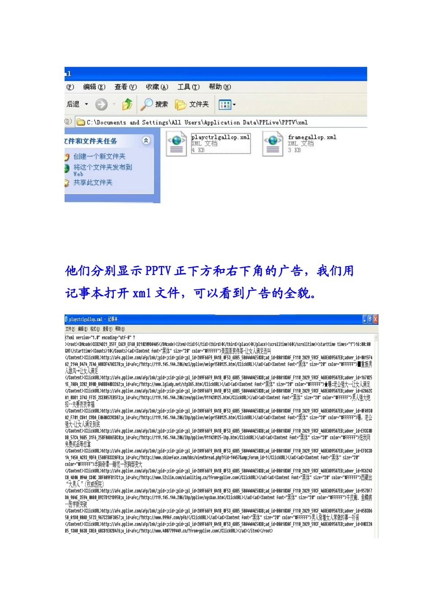Click the green forward arrow icon
The height and width of the screenshot is (607, 429).
101,104
